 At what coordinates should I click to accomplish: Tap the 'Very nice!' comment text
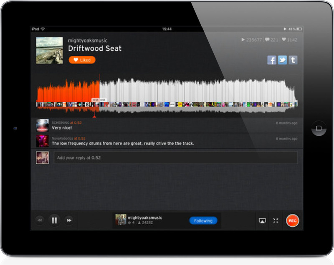(62, 128)
